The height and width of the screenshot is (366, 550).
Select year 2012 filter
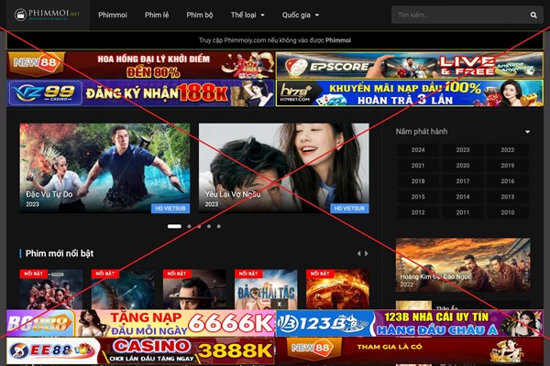[418, 212]
